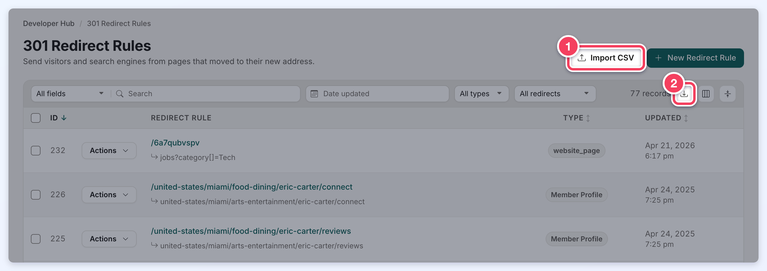Click the search magnifier icon
The height and width of the screenshot is (271, 767).
(x=120, y=94)
